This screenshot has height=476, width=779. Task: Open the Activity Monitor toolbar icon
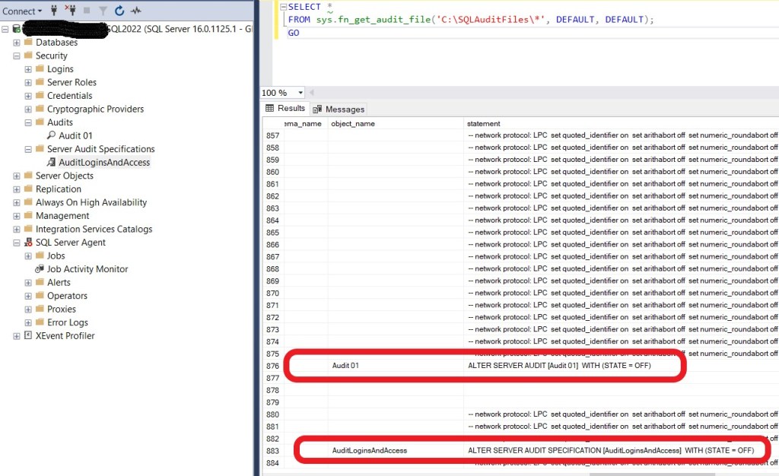pyautogui.click(x=136, y=11)
